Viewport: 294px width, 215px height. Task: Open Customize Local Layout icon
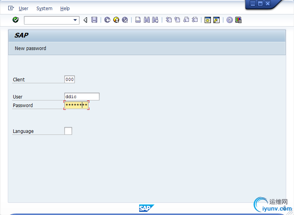pos(238,20)
